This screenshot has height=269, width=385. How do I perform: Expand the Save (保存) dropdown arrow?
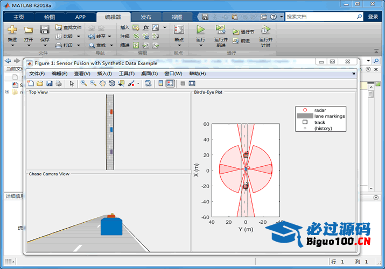[x=45, y=45]
